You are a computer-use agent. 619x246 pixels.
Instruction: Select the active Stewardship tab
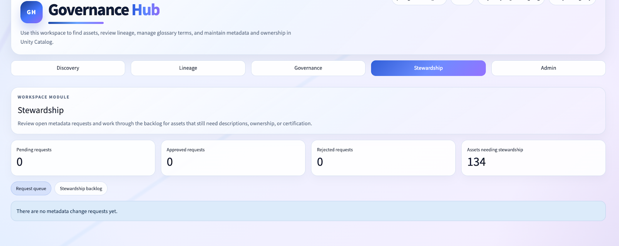(x=428, y=68)
